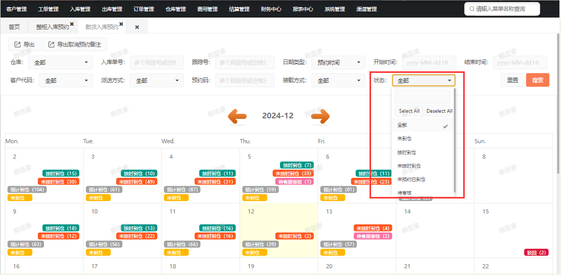Click the standalone × tab
The width and height of the screenshot is (561, 275).
(137, 27)
